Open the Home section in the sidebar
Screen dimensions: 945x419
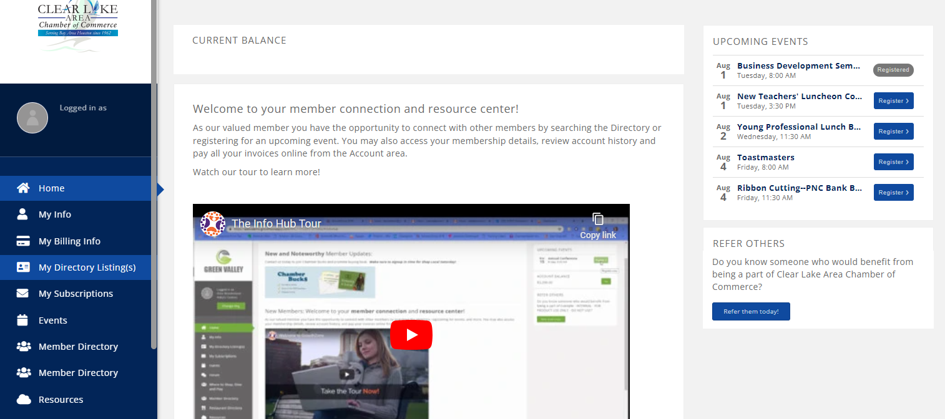click(x=24, y=188)
